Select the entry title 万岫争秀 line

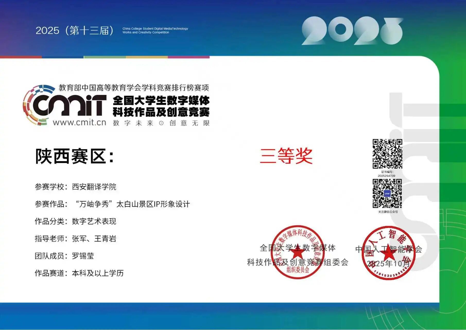pos(132,204)
